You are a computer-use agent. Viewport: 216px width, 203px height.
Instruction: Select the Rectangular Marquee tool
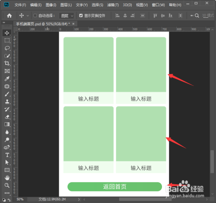pyautogui.click(x=7, y=41)
